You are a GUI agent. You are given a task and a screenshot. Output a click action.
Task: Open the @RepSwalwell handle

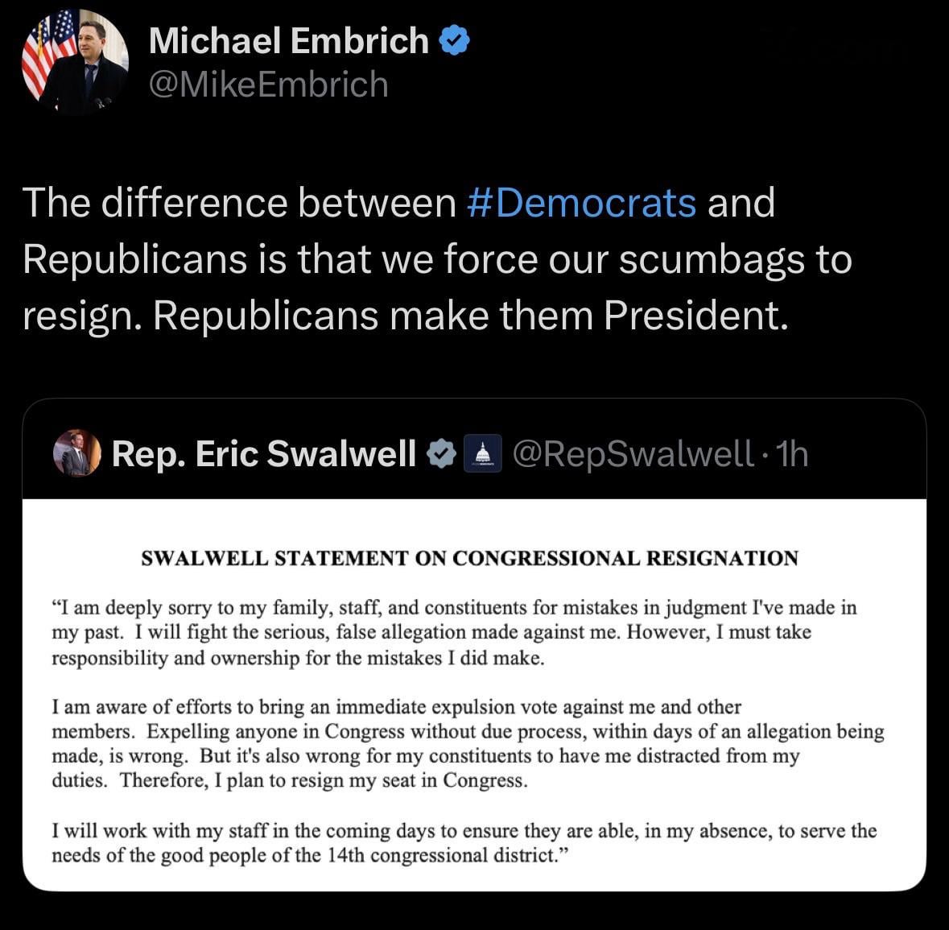(x=632, y=453)
